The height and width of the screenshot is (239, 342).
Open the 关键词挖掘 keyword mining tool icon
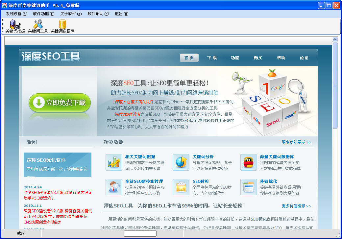click(x=15, y=26)
